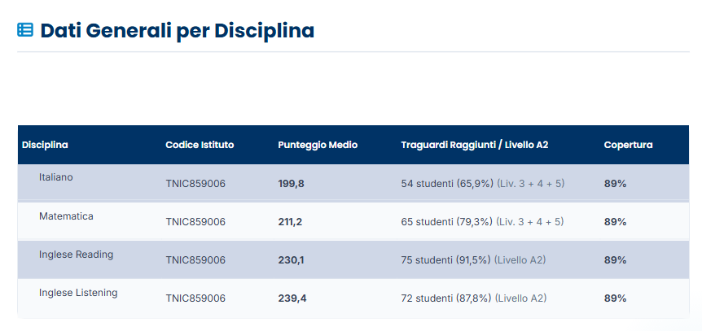The image size is (702, 331).
Task: Click Traguardi Raggiunti / Livello A2 header
Action: [475, 145]
